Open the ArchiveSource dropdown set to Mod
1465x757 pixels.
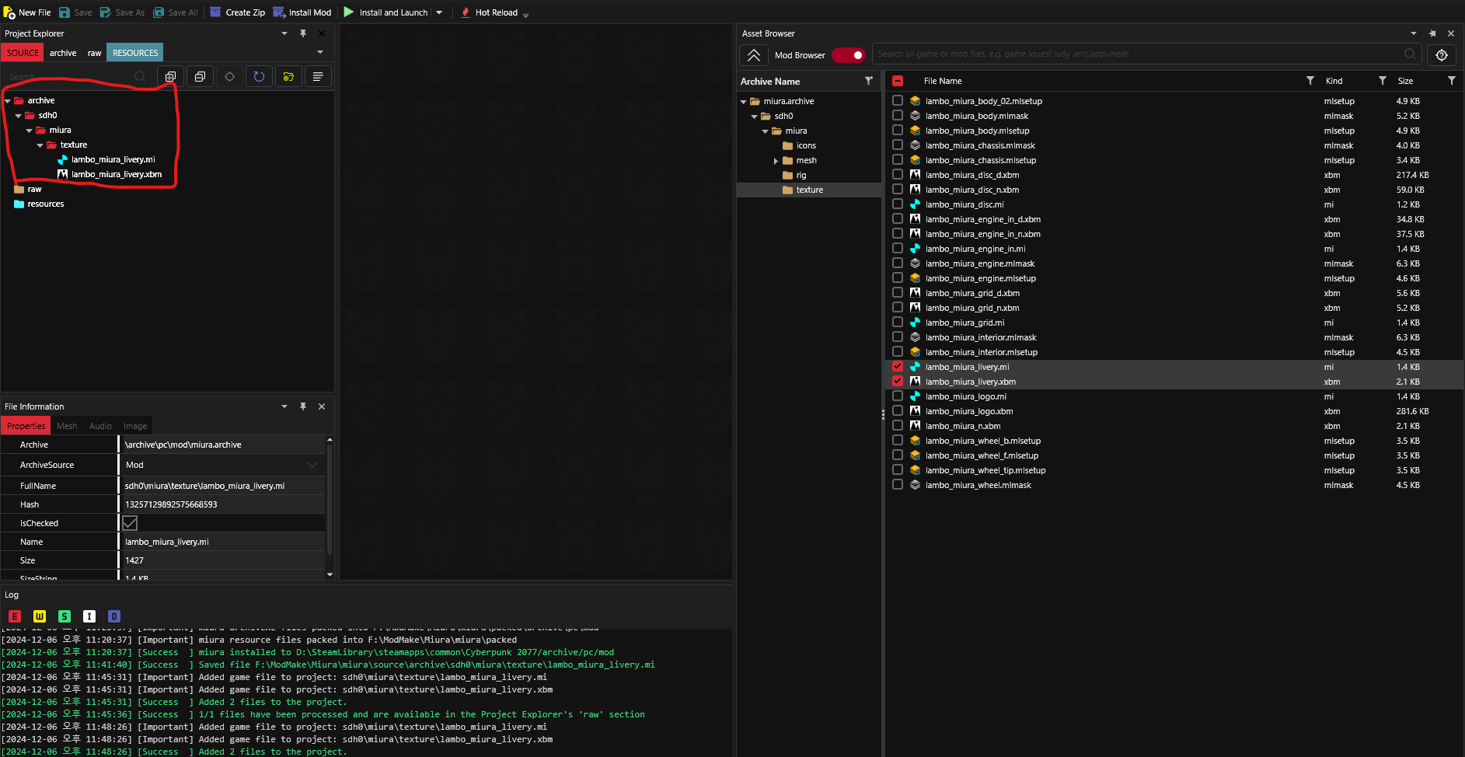pos(312,465)
